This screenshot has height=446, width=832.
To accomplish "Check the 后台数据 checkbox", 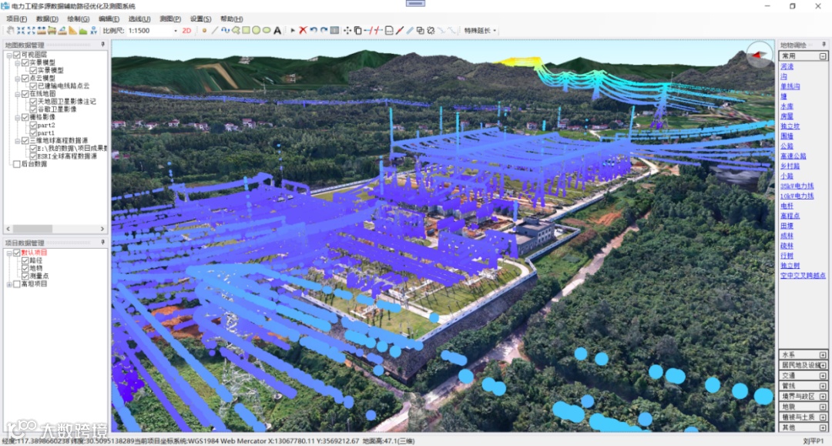I will [x=17, y=164].
